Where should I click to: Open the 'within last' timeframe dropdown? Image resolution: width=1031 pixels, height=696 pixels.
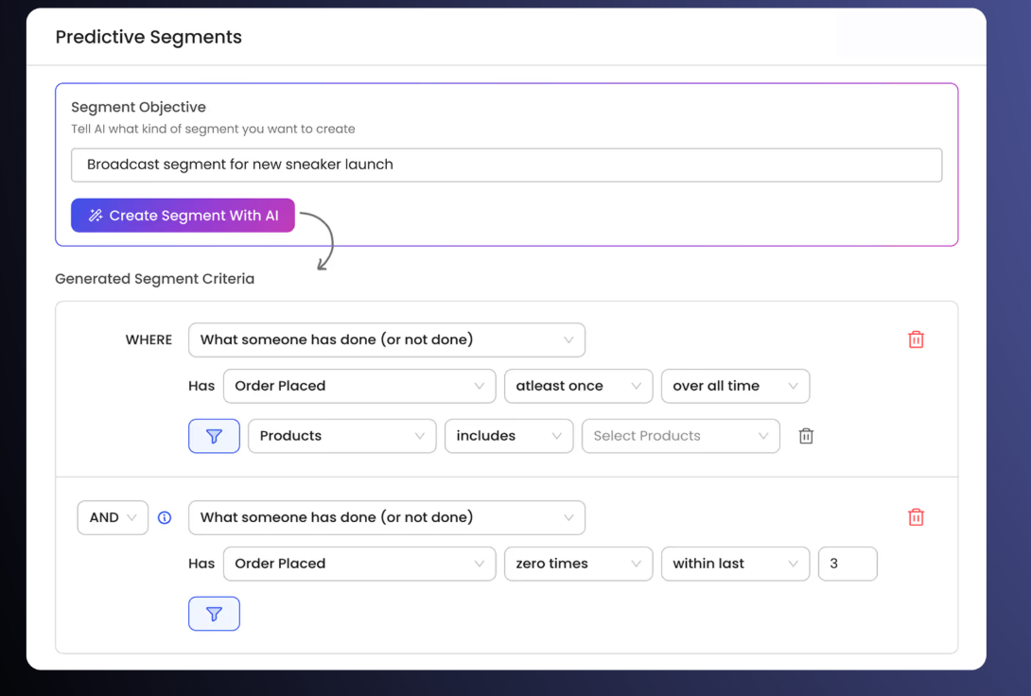pos(734,564)
